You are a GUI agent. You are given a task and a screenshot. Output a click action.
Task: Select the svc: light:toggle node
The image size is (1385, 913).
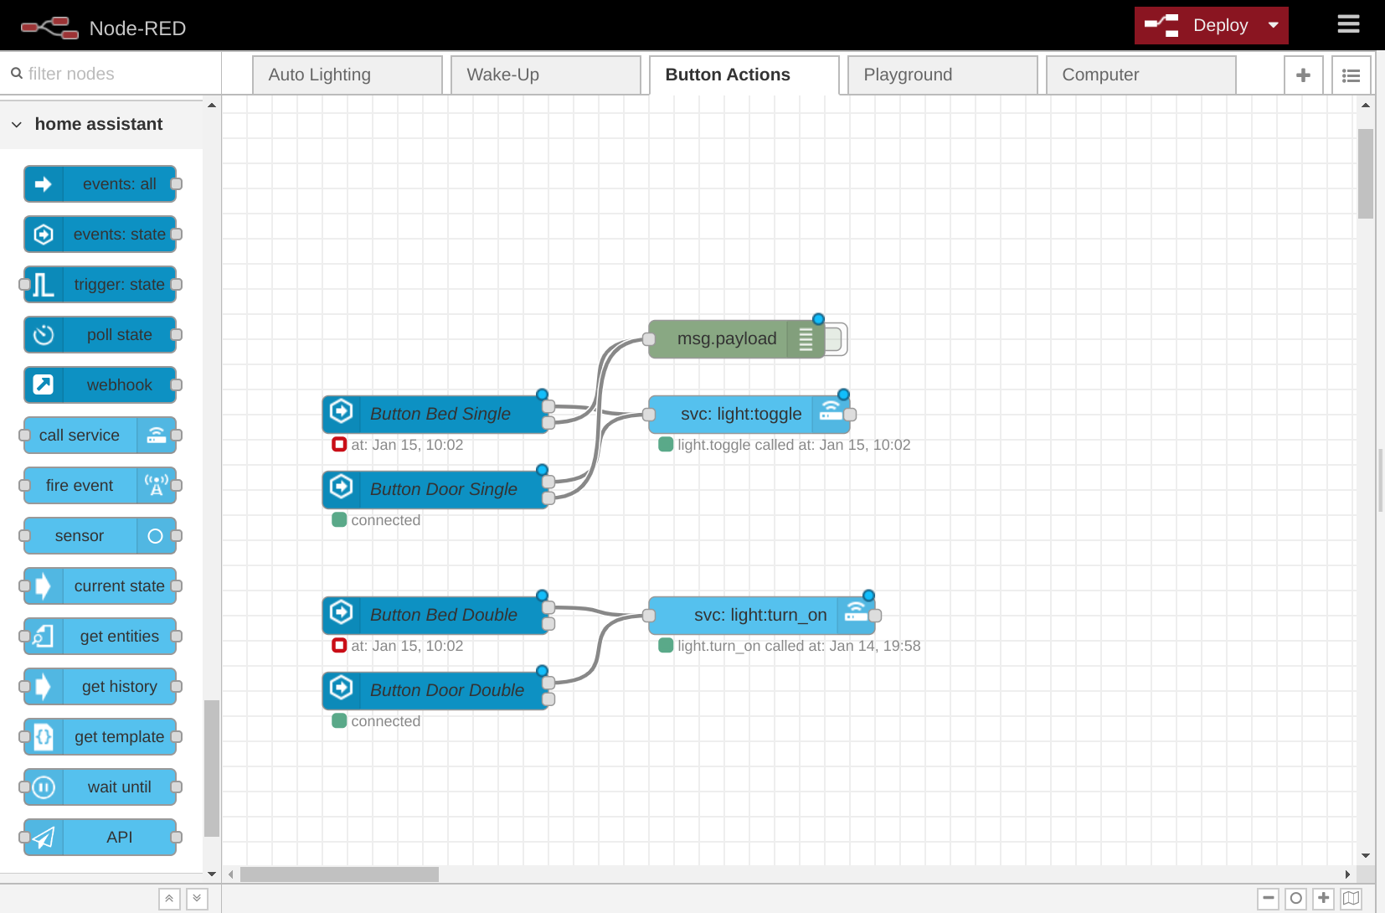click(740, 414)
